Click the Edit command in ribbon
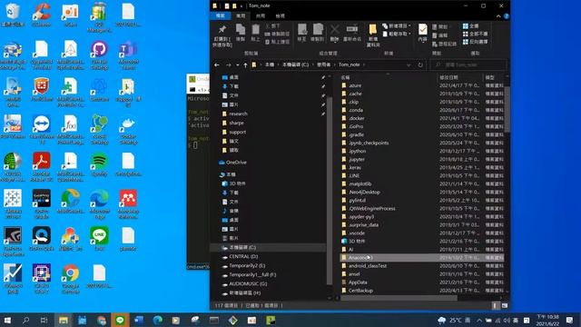 pos(439,35)
